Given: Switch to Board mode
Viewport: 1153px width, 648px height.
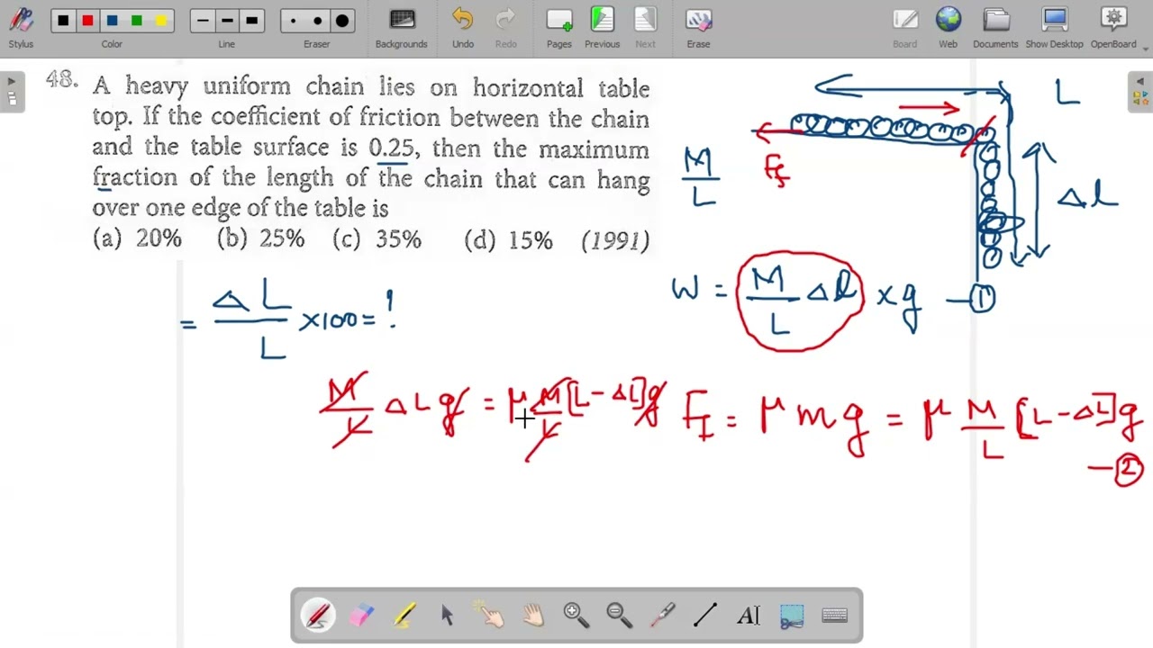Looking at the screenshot, I should [905, 28].
